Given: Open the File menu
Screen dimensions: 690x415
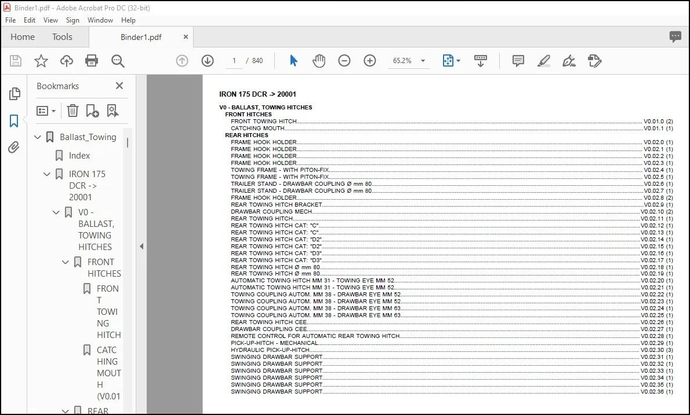Looking at the screenshot, I should click(x=10, y=20).
